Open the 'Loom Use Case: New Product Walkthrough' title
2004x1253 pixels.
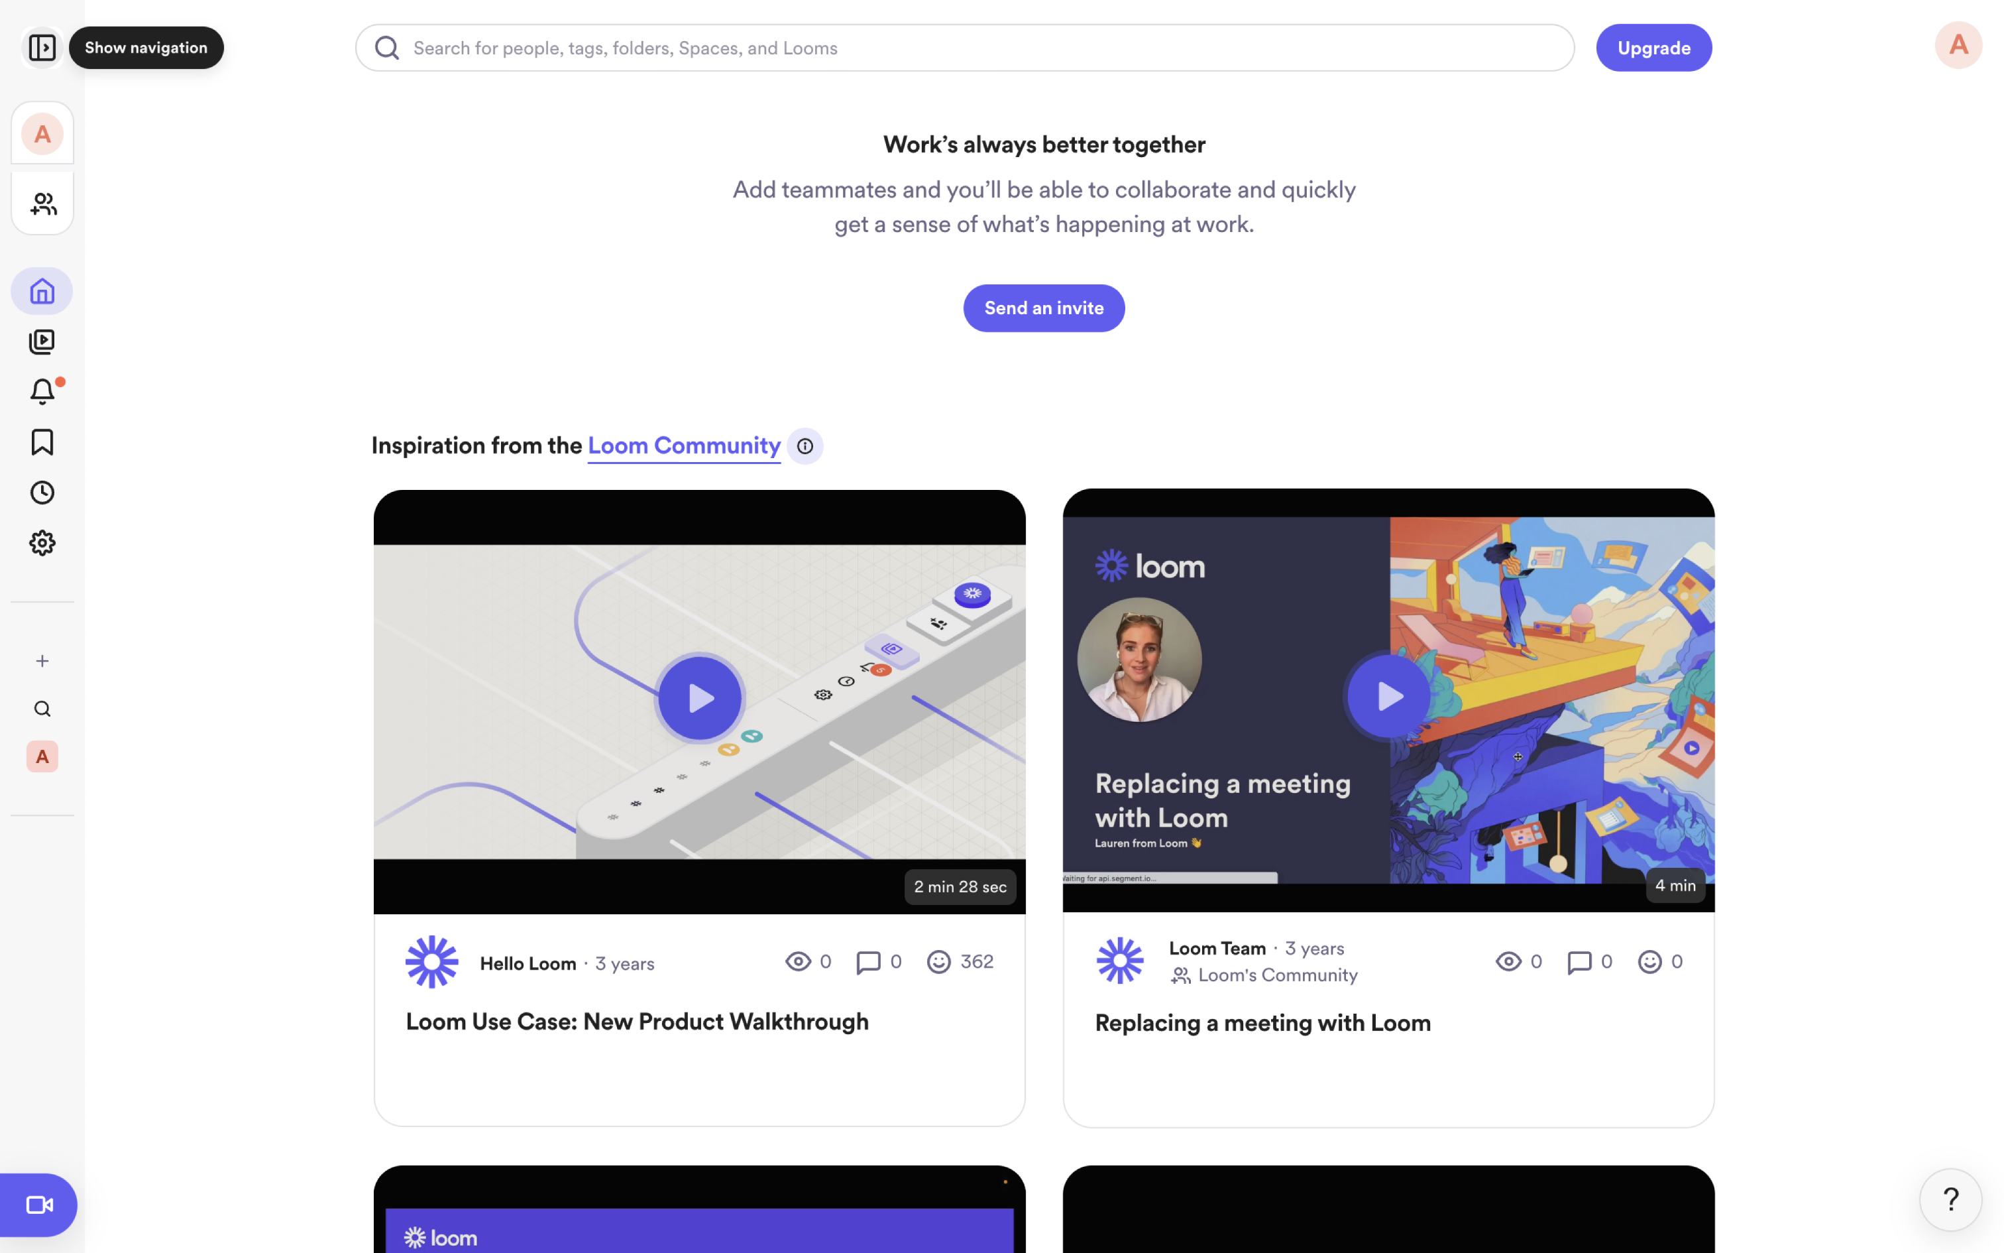tap(637, 1022)
